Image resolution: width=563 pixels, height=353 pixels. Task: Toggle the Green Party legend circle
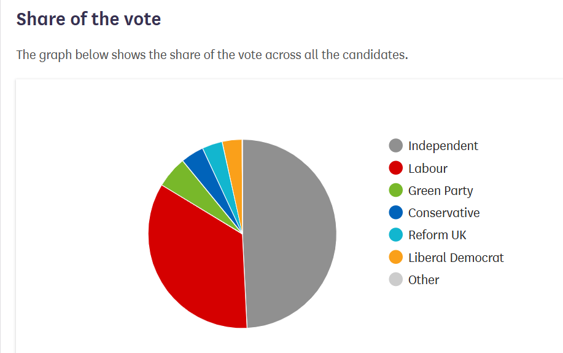[x=396, y=191]
